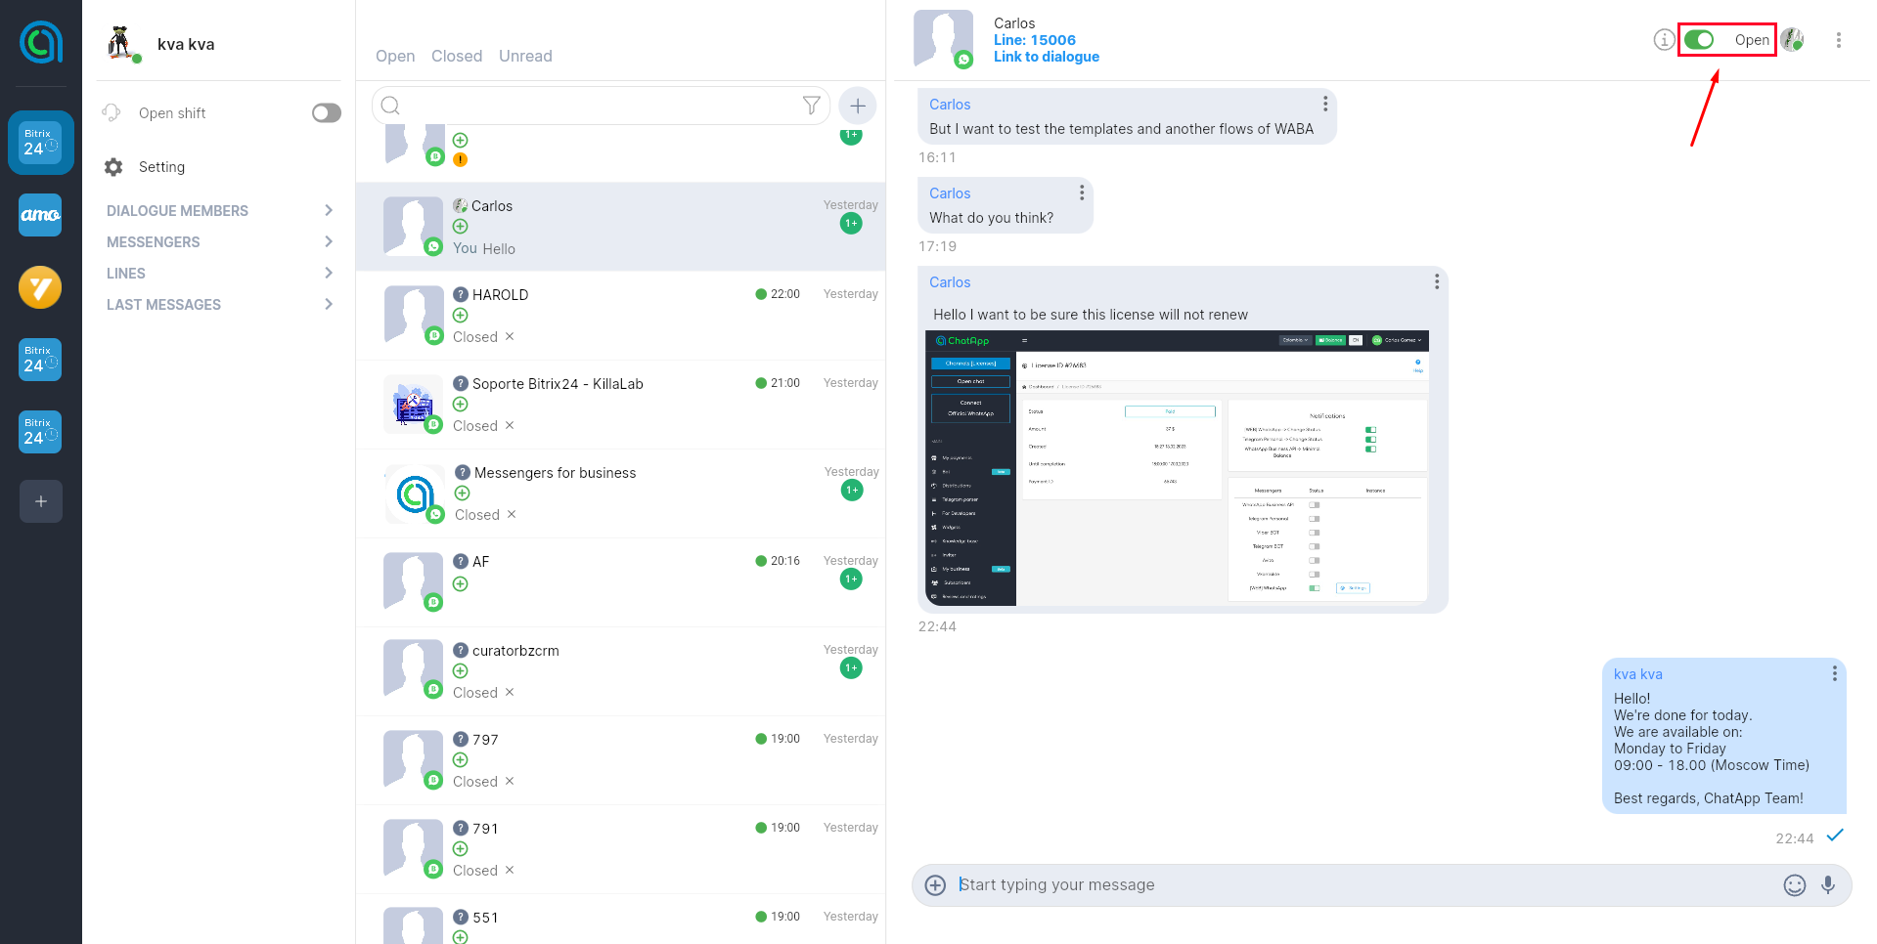Click the Setting gear icon
Viewport: 1877px width, 944px height.
click(113, 167)
